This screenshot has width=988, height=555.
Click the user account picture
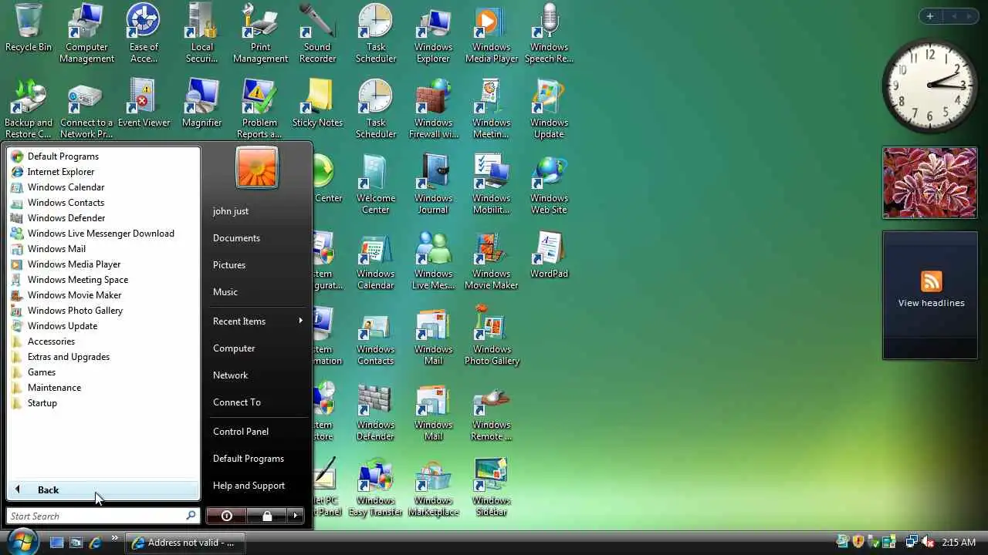click(257, 167)
